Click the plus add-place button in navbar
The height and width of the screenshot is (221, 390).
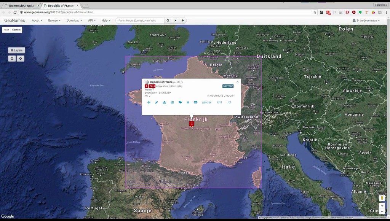point(183,21)
